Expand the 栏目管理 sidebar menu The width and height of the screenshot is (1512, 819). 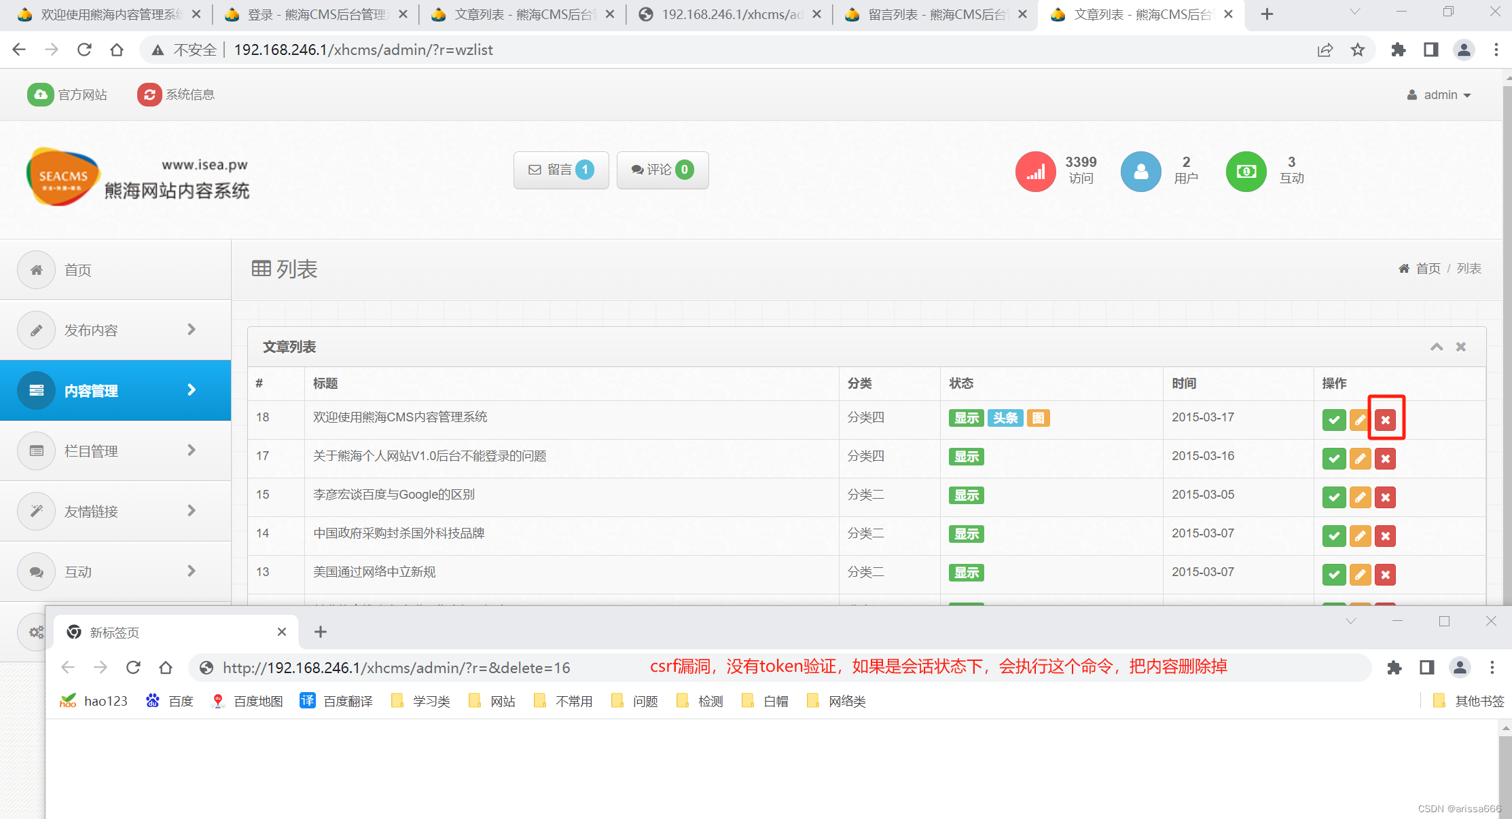pyautogui.click(x=115, y=451)
